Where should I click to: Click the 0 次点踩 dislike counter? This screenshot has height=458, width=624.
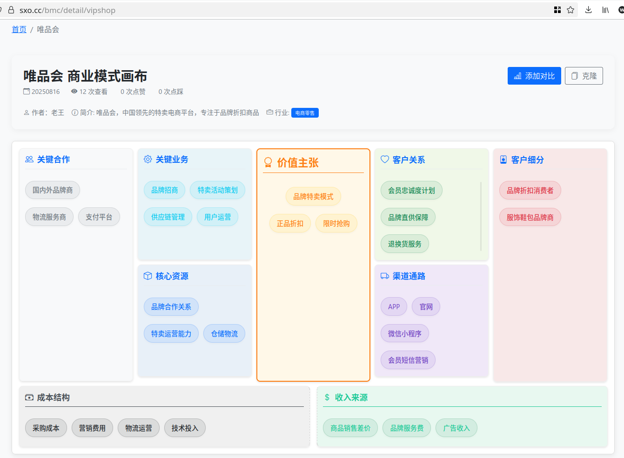tap(171, 92)
